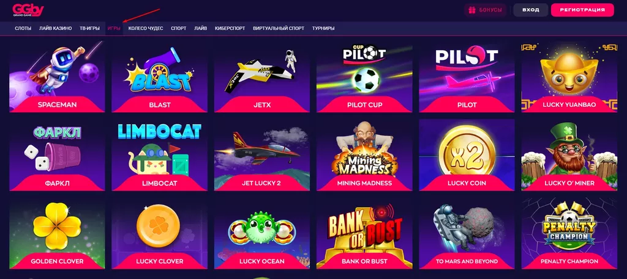The width and height of the screenshot is (627, 279).
Task: Launch the Penalty Champion game
Action: point(569,233)
